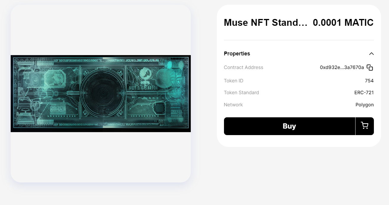The image size is (389, 205).
Task: Click the Contract Address label
Action: [x=244, y=68]
